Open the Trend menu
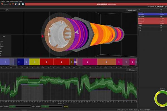The height and width of the screenshot is (111, 167). (3, 1)
